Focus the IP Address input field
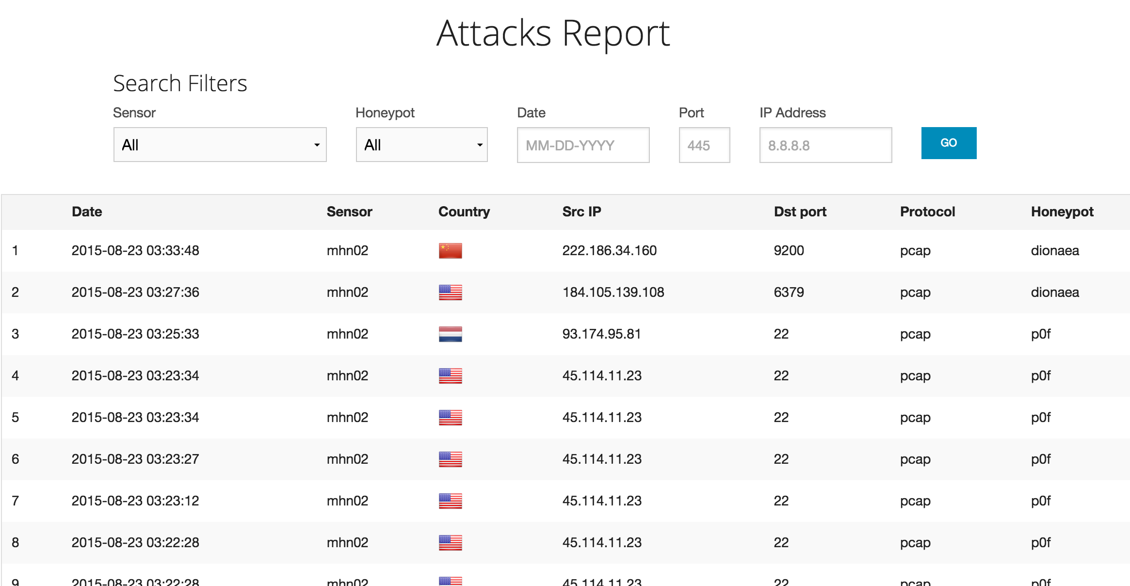The image size is (1130, 586). point(825,145)
